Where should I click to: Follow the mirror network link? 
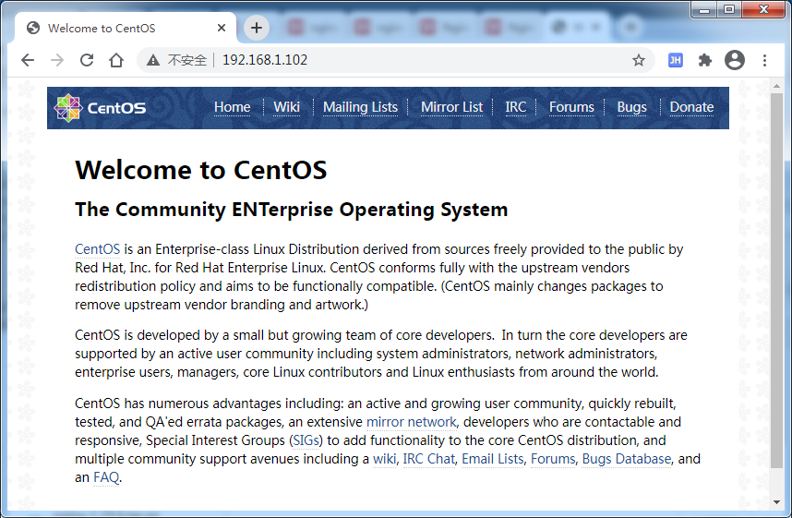pos(411,422)
